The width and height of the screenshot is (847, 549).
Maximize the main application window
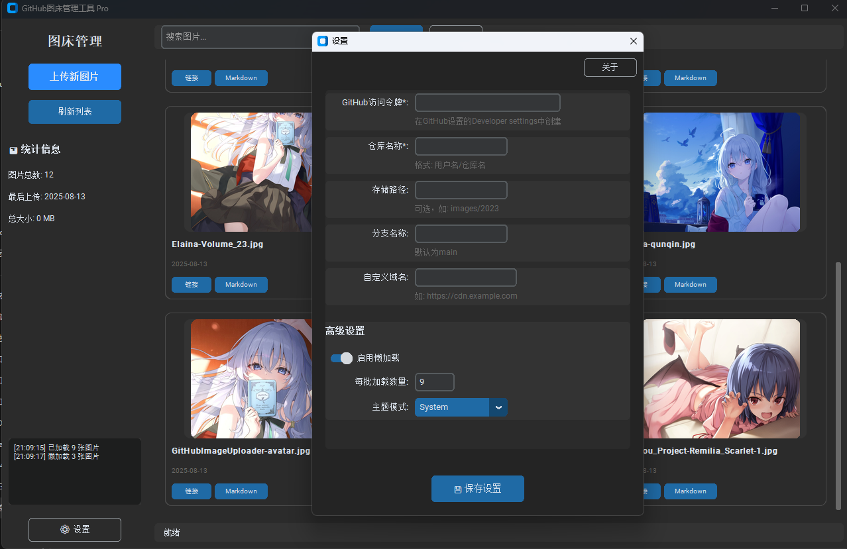805,8
